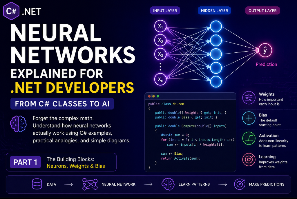This screenshot has width=297, height=199.
Task: Click the middle hidden layer node
Action: click(216, 54)
